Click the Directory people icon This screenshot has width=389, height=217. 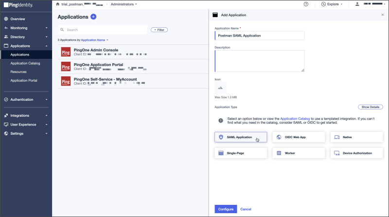[x=6, y=37]
